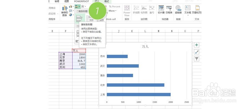Select cell containing 北京
250x109 pixels.
pos(66,57)
